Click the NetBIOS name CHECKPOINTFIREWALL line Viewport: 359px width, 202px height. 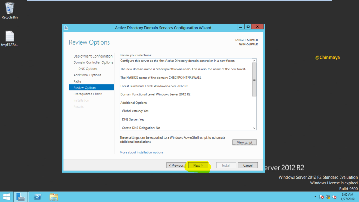(x=161, y=78)
